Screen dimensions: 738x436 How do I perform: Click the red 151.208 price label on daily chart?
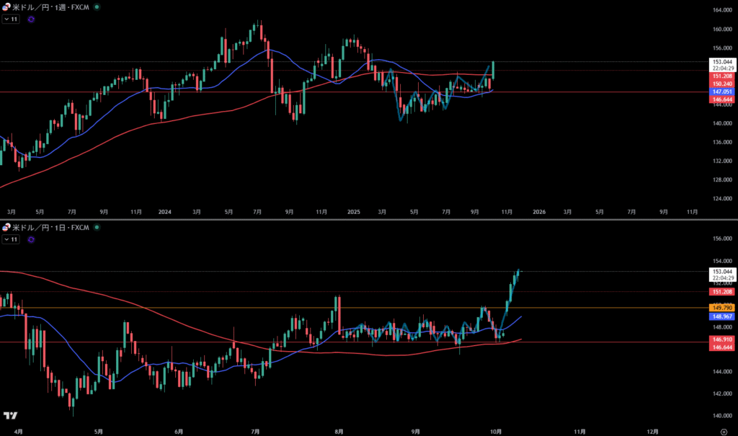(x=723, y=292)
